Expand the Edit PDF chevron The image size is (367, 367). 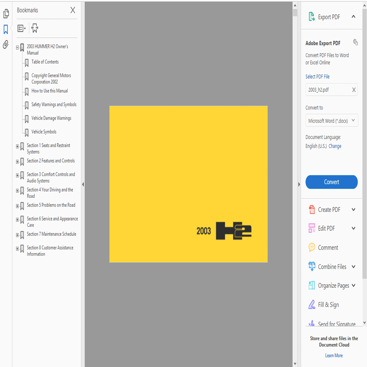353,228
